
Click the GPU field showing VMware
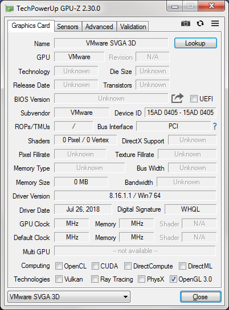[x=79, y=57]
